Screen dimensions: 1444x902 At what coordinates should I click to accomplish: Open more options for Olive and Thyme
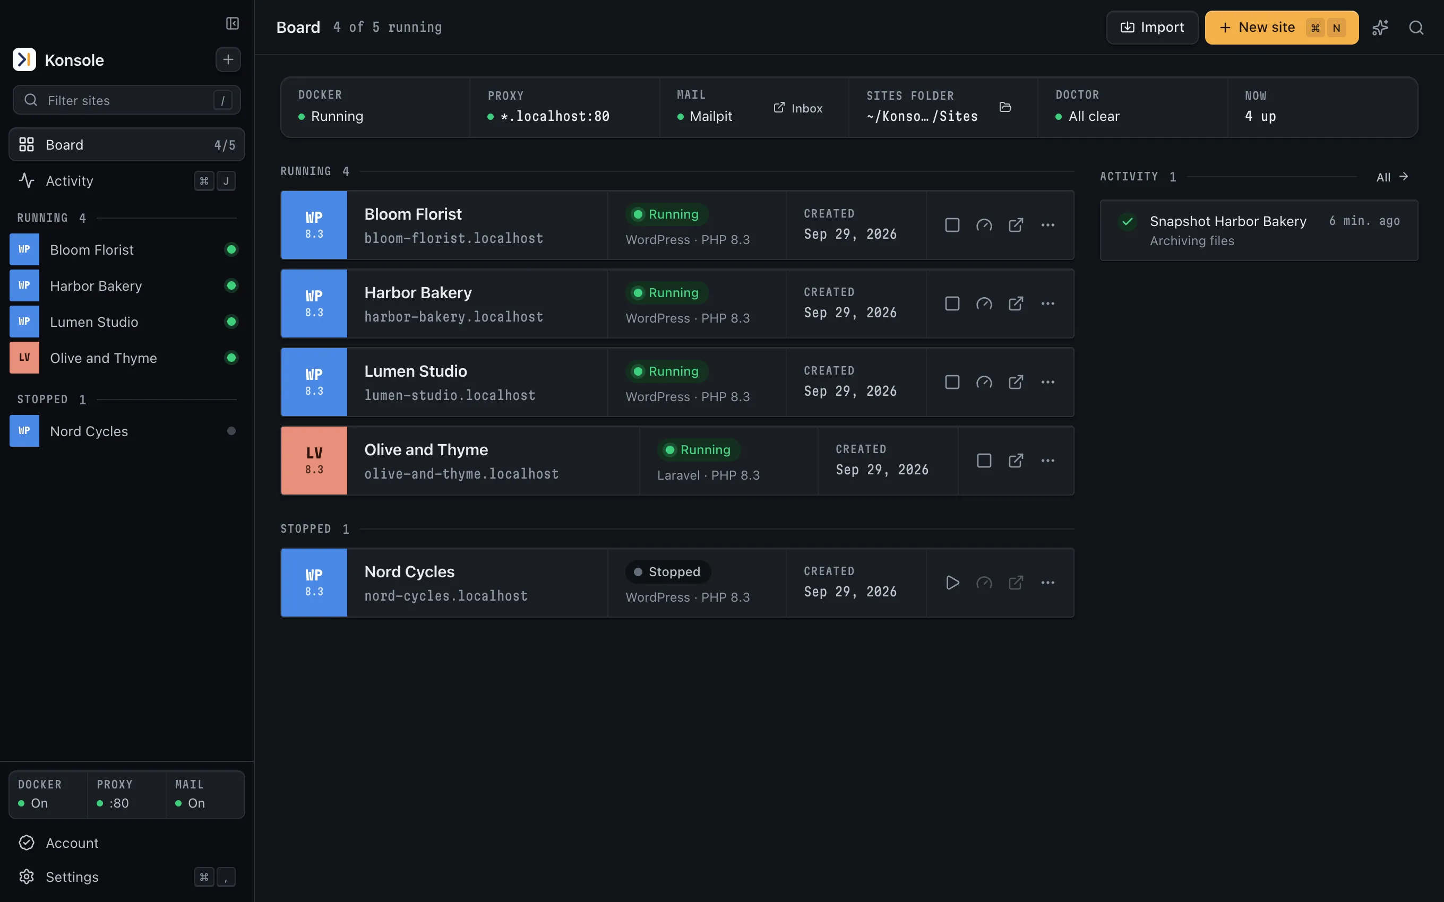pos(1048,461)
